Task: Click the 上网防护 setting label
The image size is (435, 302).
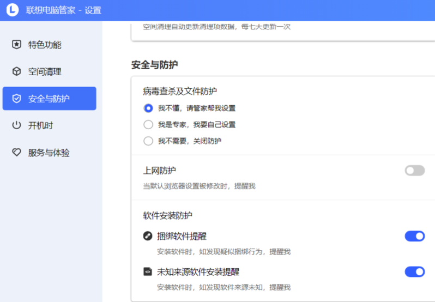Action: [x=159, y=171]
